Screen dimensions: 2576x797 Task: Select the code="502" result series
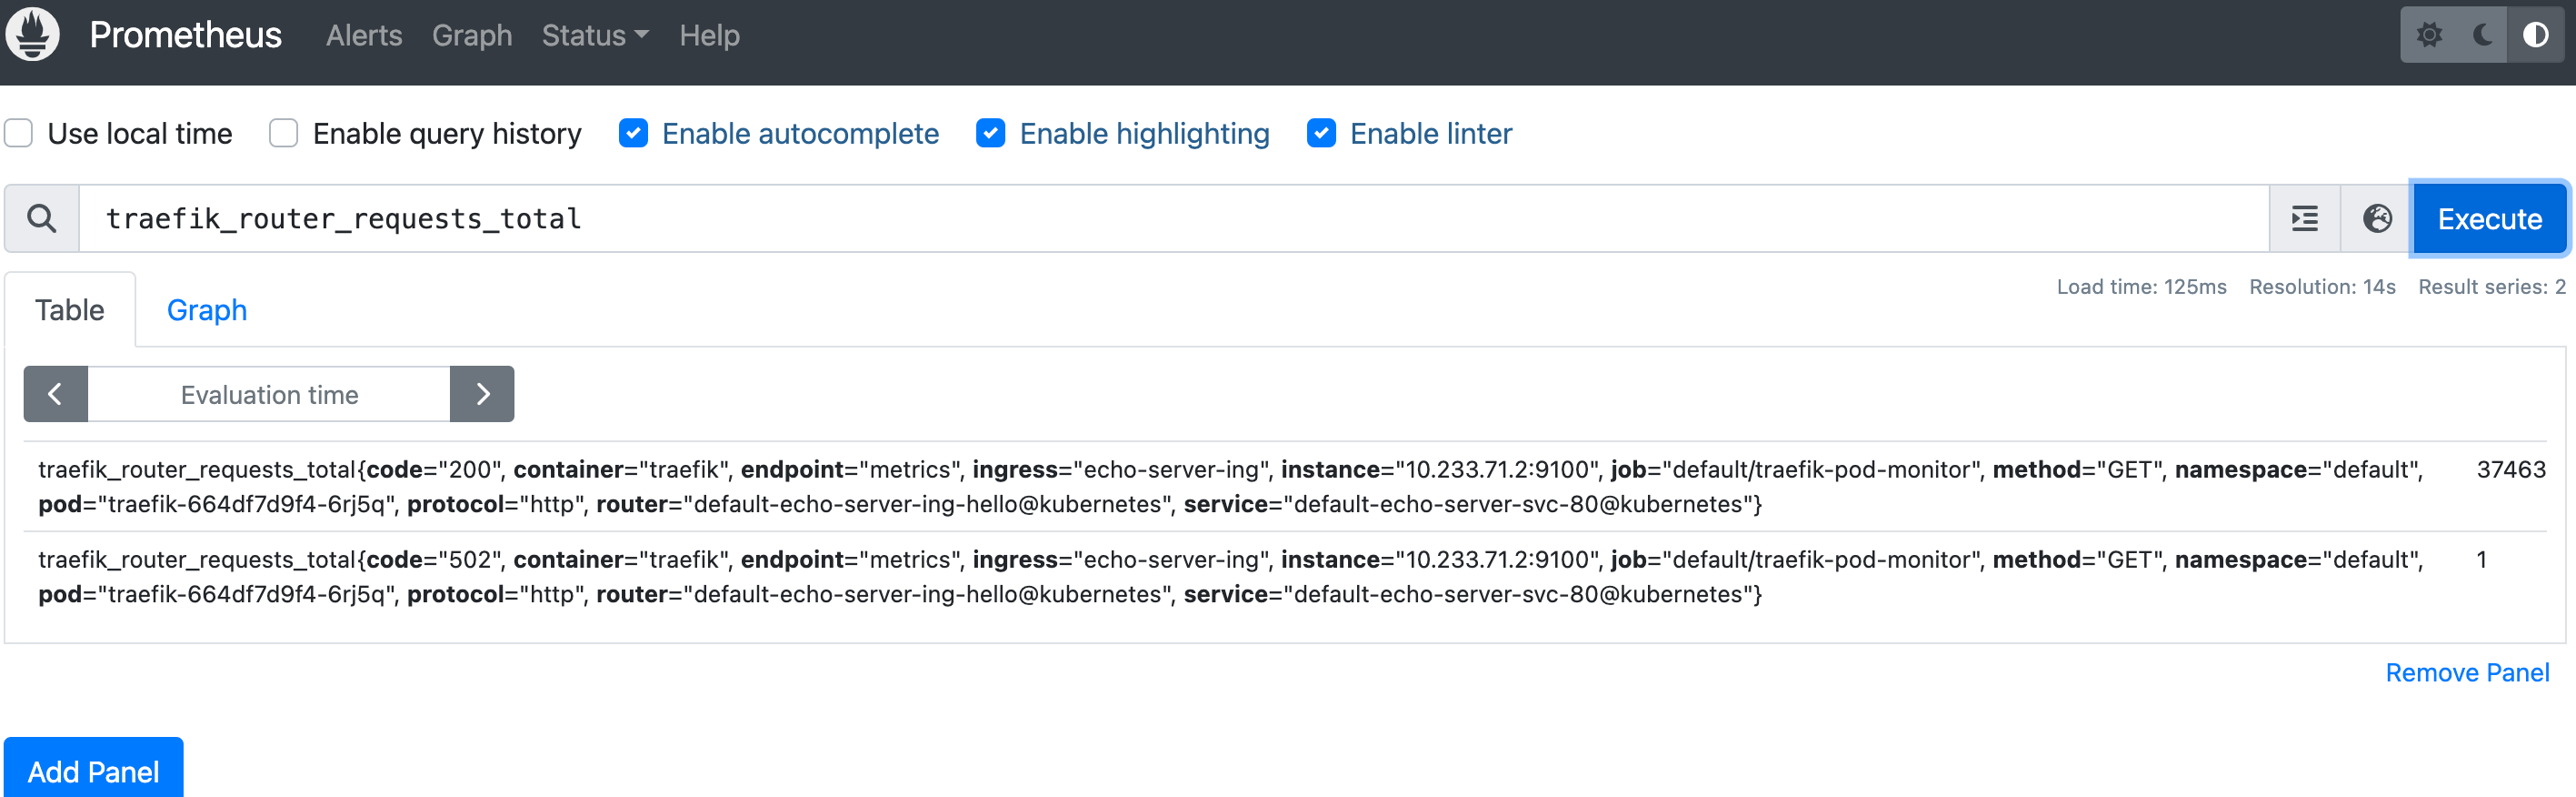[x=1285, y=577]
